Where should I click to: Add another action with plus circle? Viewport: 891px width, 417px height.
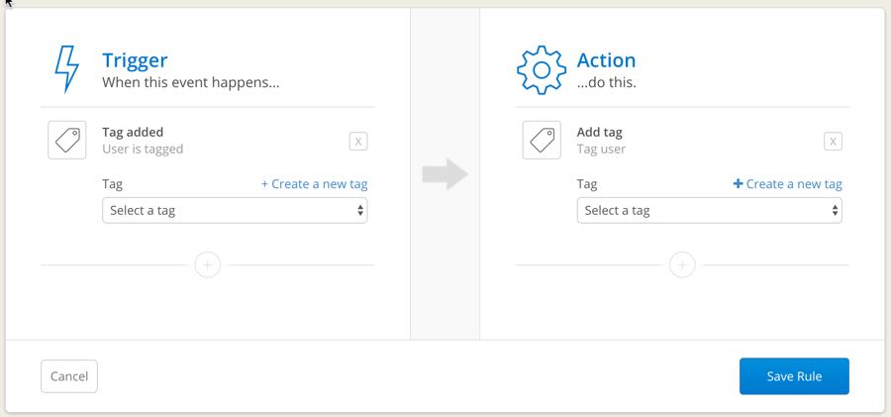682,265
